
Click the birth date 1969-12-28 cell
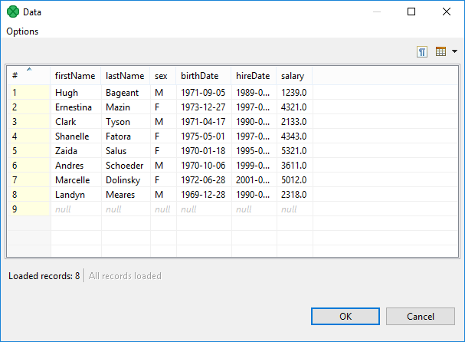(204, 195)
